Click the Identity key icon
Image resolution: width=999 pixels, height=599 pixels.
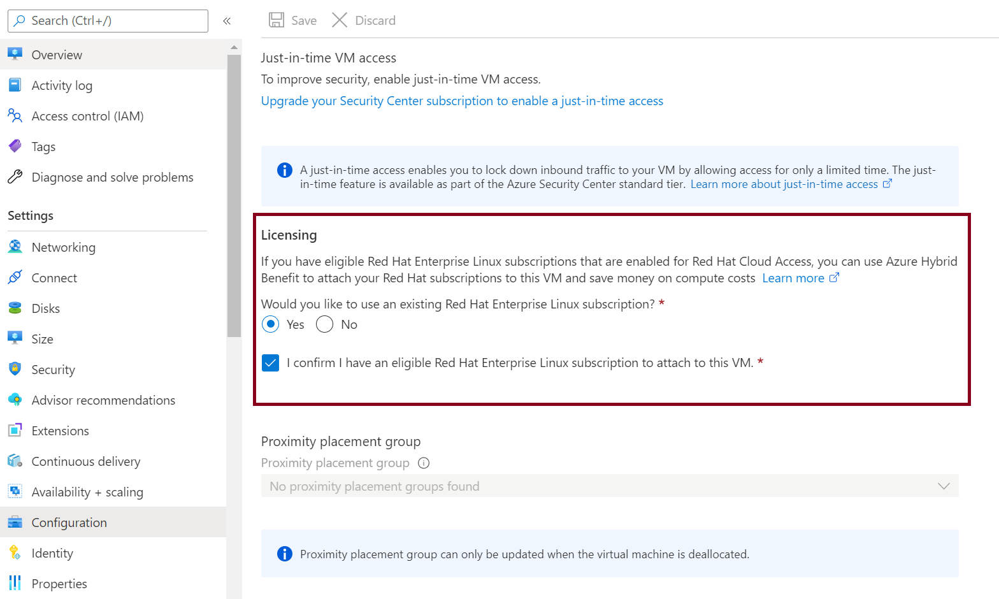15,553
